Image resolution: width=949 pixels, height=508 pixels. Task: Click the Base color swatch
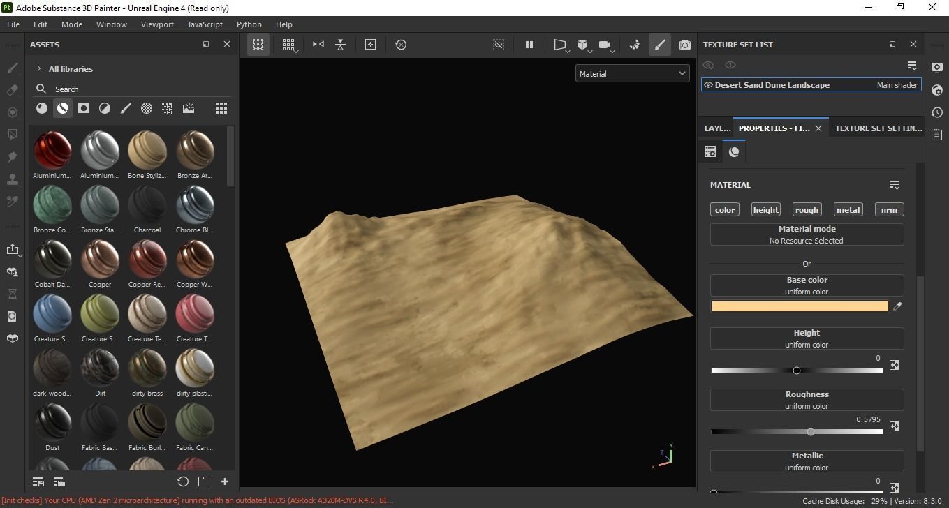click(800, 306)
